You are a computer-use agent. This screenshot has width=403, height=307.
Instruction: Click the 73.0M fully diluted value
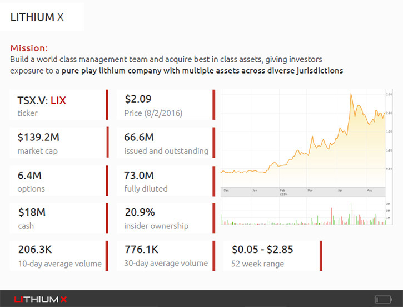coord(139,176)
